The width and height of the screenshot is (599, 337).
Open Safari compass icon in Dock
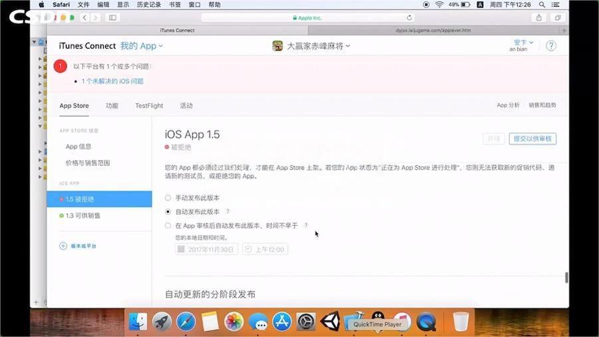coord(186,321)
